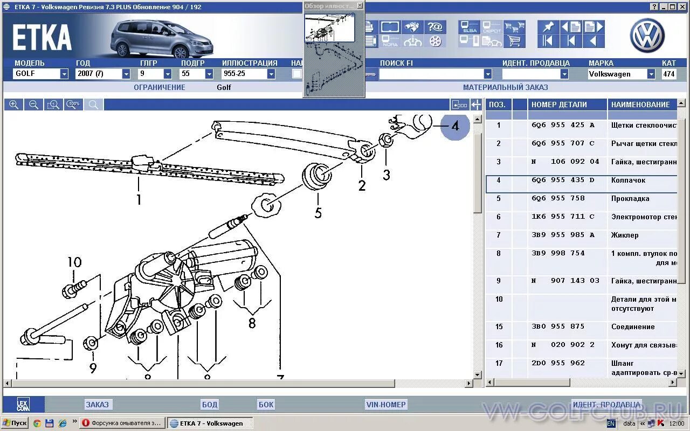Click the splitter arrows icon above illustration
Screen dimensions: 690x431
[x=475, y=105]
